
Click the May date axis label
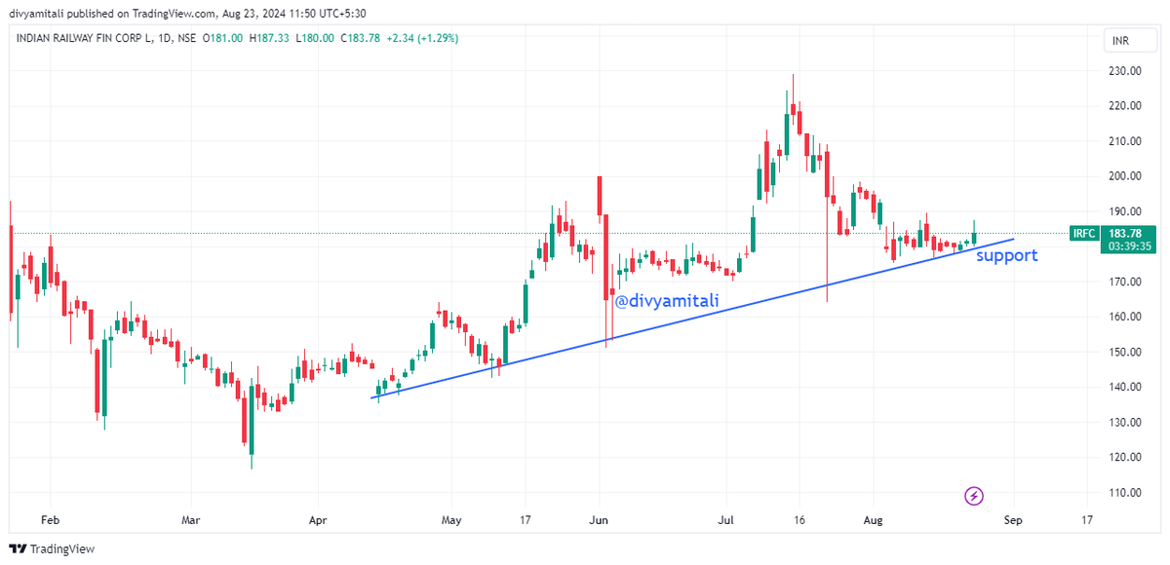click(x=451, y=521)
